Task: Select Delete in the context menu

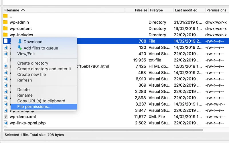Action: [23, 90]
